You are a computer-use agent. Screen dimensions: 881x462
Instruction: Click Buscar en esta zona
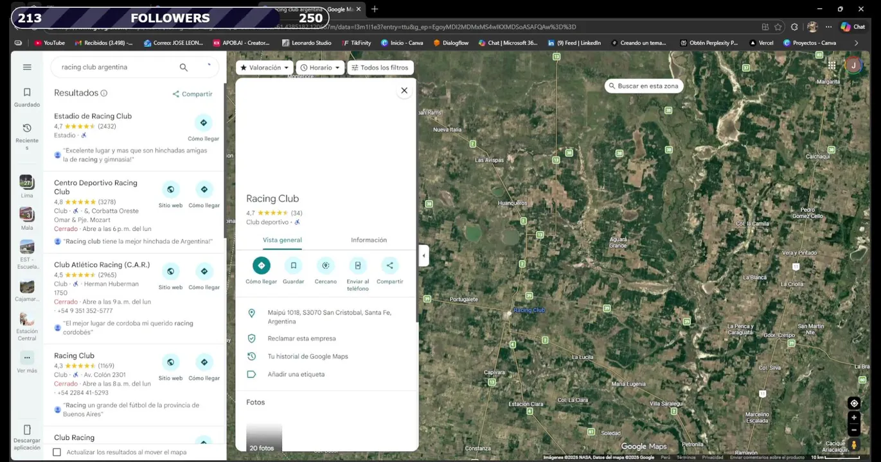644,86
